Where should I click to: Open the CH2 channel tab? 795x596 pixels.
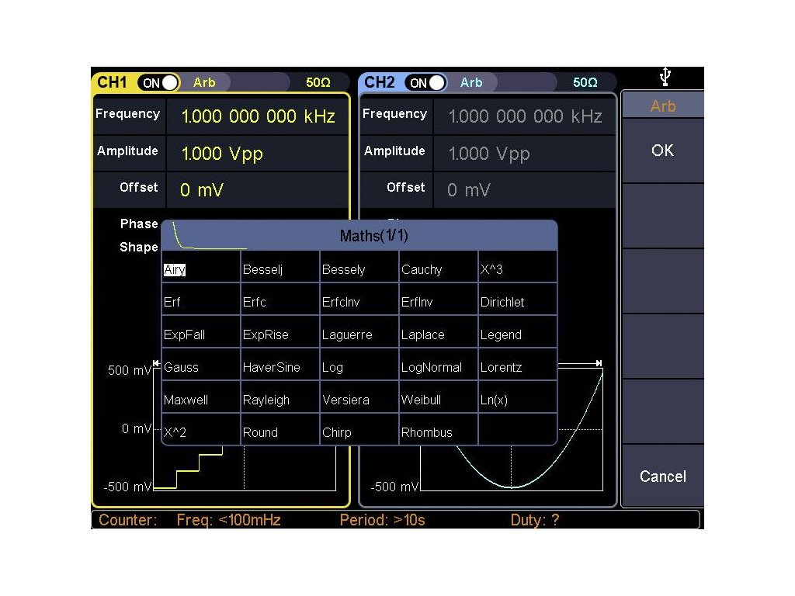[x=380, y=82]
